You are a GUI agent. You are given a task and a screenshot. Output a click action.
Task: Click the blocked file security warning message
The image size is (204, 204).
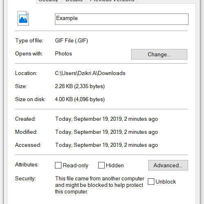coord(99,185)
